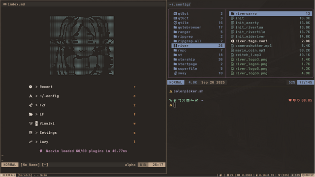Click the chevron before Lazy
Viewport: 315px width, 177px height.
point(36,142)
